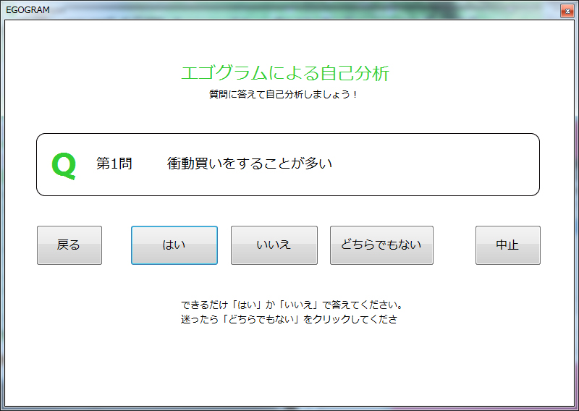The image size is (579, 411).
Task: Click the 戻る back button
Action: point(69,245)
